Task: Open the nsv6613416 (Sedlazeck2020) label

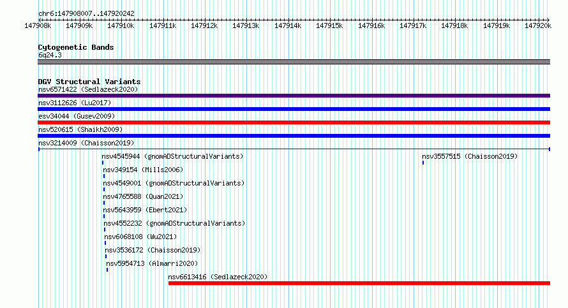Action: pos(218,277)
